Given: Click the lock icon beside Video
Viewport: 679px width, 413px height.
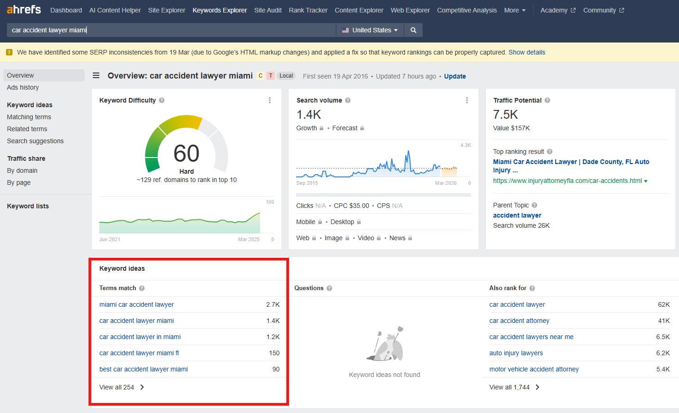Looking at the screenshot, I should 379,238.
